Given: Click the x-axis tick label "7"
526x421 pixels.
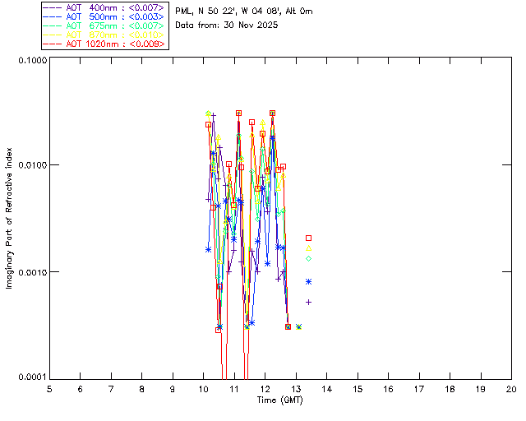Looking at the screenshot, I should point(111,389).
